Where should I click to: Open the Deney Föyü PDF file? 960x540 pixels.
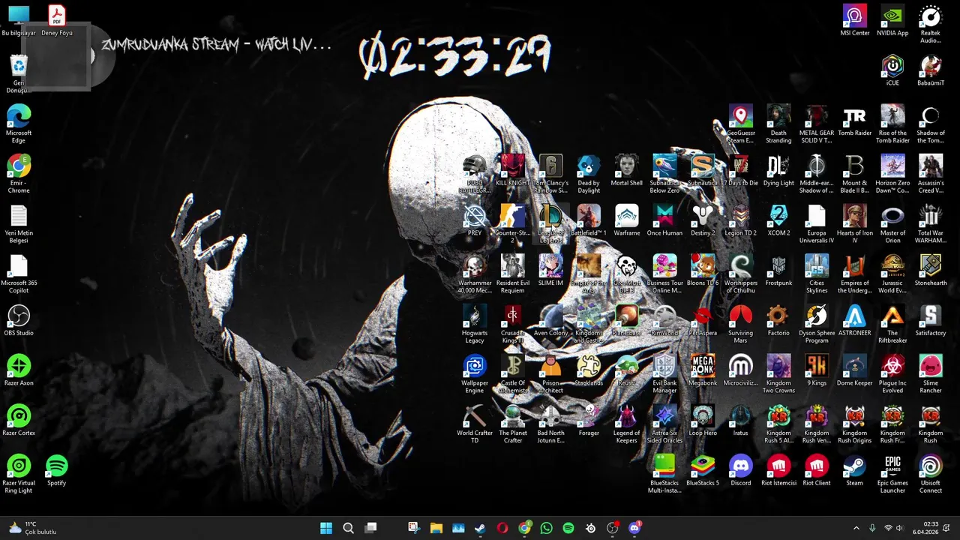click(x=56, y=21)
